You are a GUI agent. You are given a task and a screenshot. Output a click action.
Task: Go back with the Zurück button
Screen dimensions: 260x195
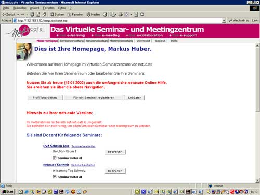coord(9,15)
